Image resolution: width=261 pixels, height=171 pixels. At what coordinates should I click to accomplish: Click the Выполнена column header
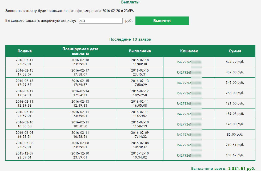click(x=140, y=51)
